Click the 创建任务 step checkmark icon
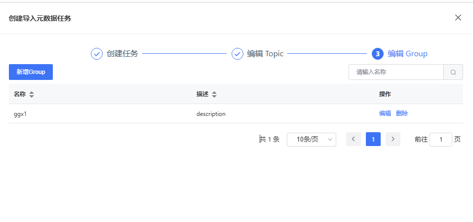The width and height of the screenshot is (473, 222). click(x=97, y=54)
